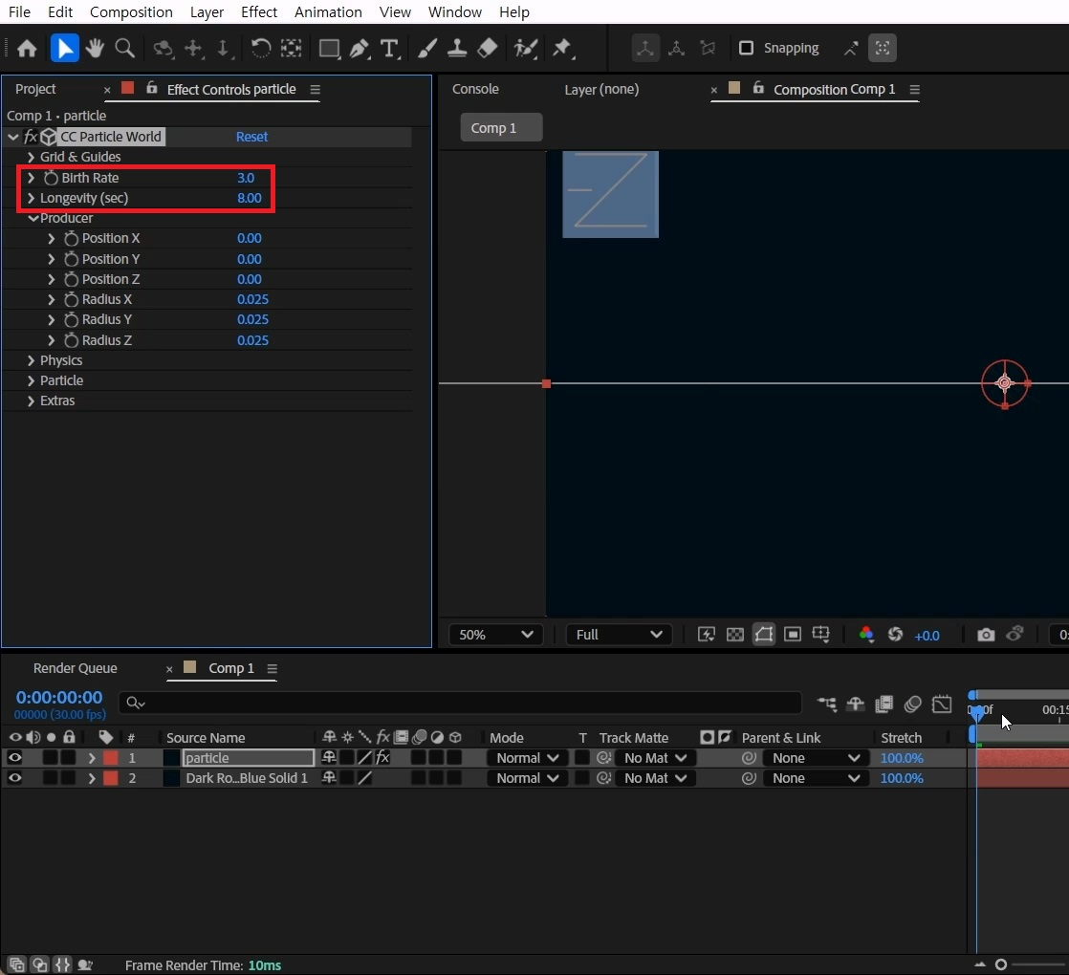The width and height of the screenshot is (1069, 975).
Task: Click the Comp 1 breadcrumb button
Action: coord(501,128)
